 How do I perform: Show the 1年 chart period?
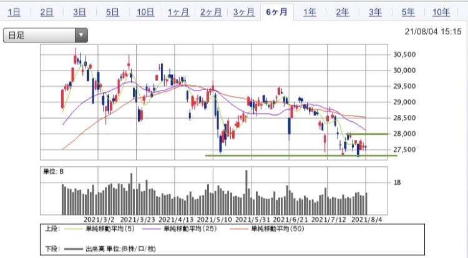(x=310, y=12)
